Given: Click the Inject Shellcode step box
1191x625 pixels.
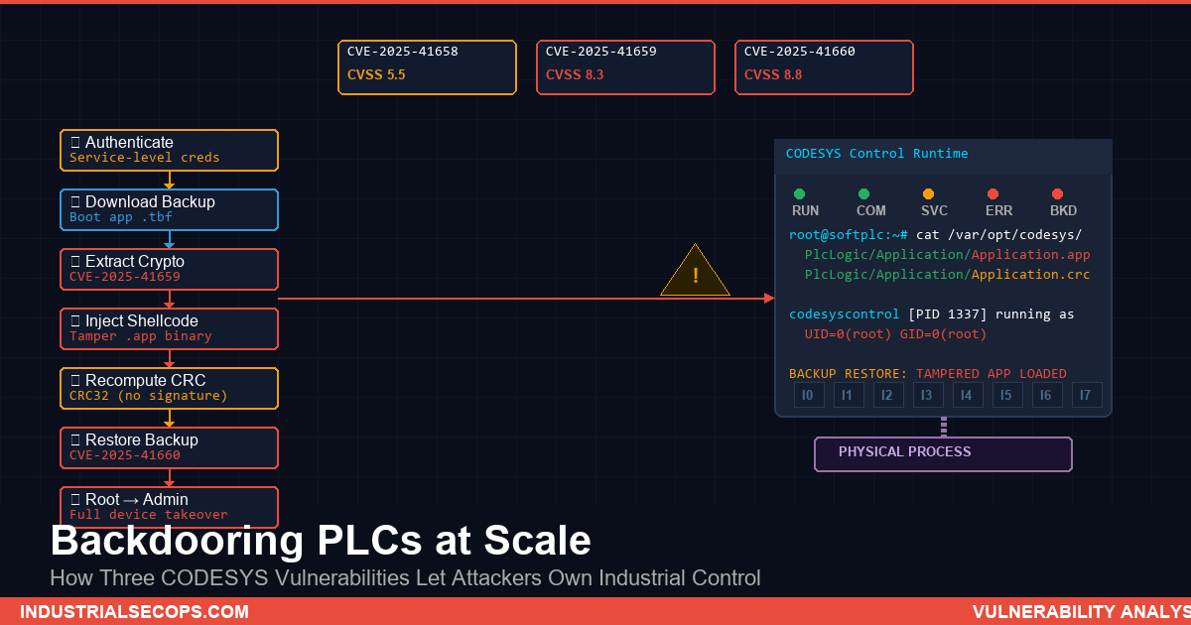Looking at the screenshot, I should pyautogui.click(x=169, y=329).
